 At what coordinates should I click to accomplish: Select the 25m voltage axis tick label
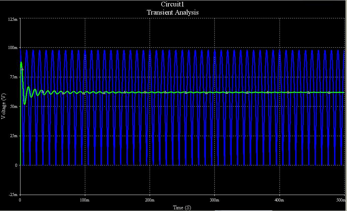coord(14,136)
